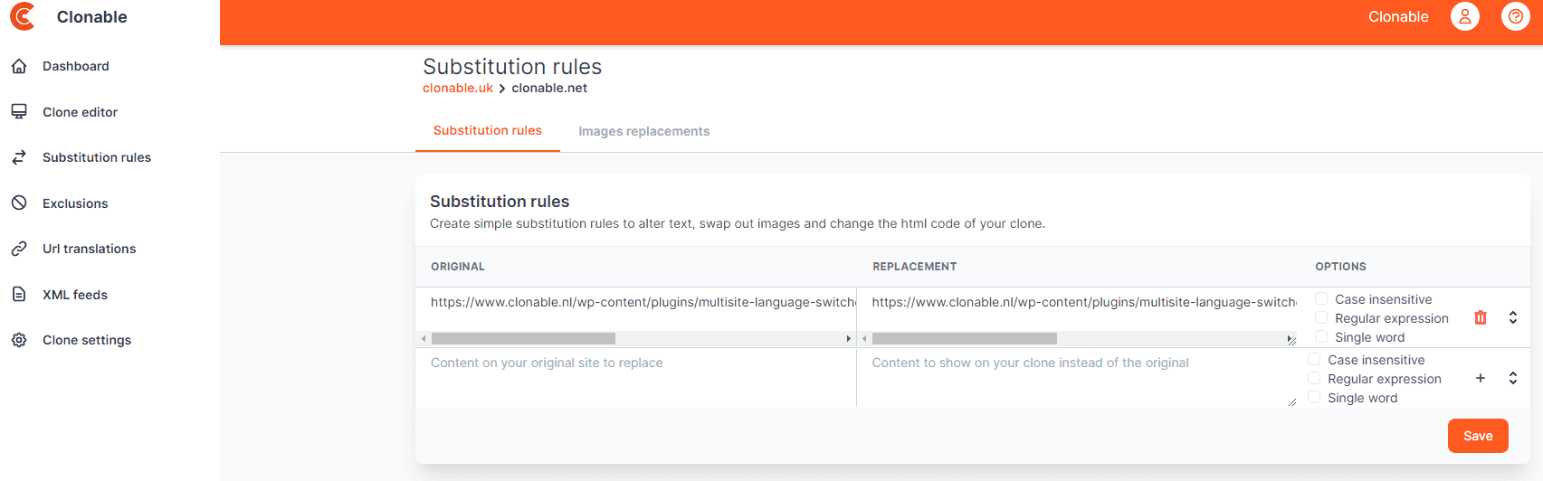The height and width of the screenshot is (481, 1543).
Task: Open the help question mark icon
Action: click(1515, 16)
